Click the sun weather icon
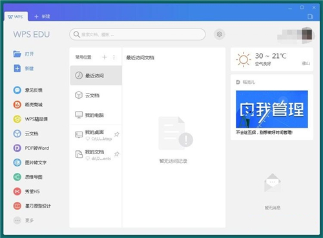323x238 pixels. (x=244, y=59)
